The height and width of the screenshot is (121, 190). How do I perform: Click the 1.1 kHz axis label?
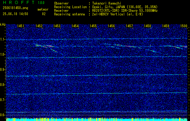tap(2, 39)
